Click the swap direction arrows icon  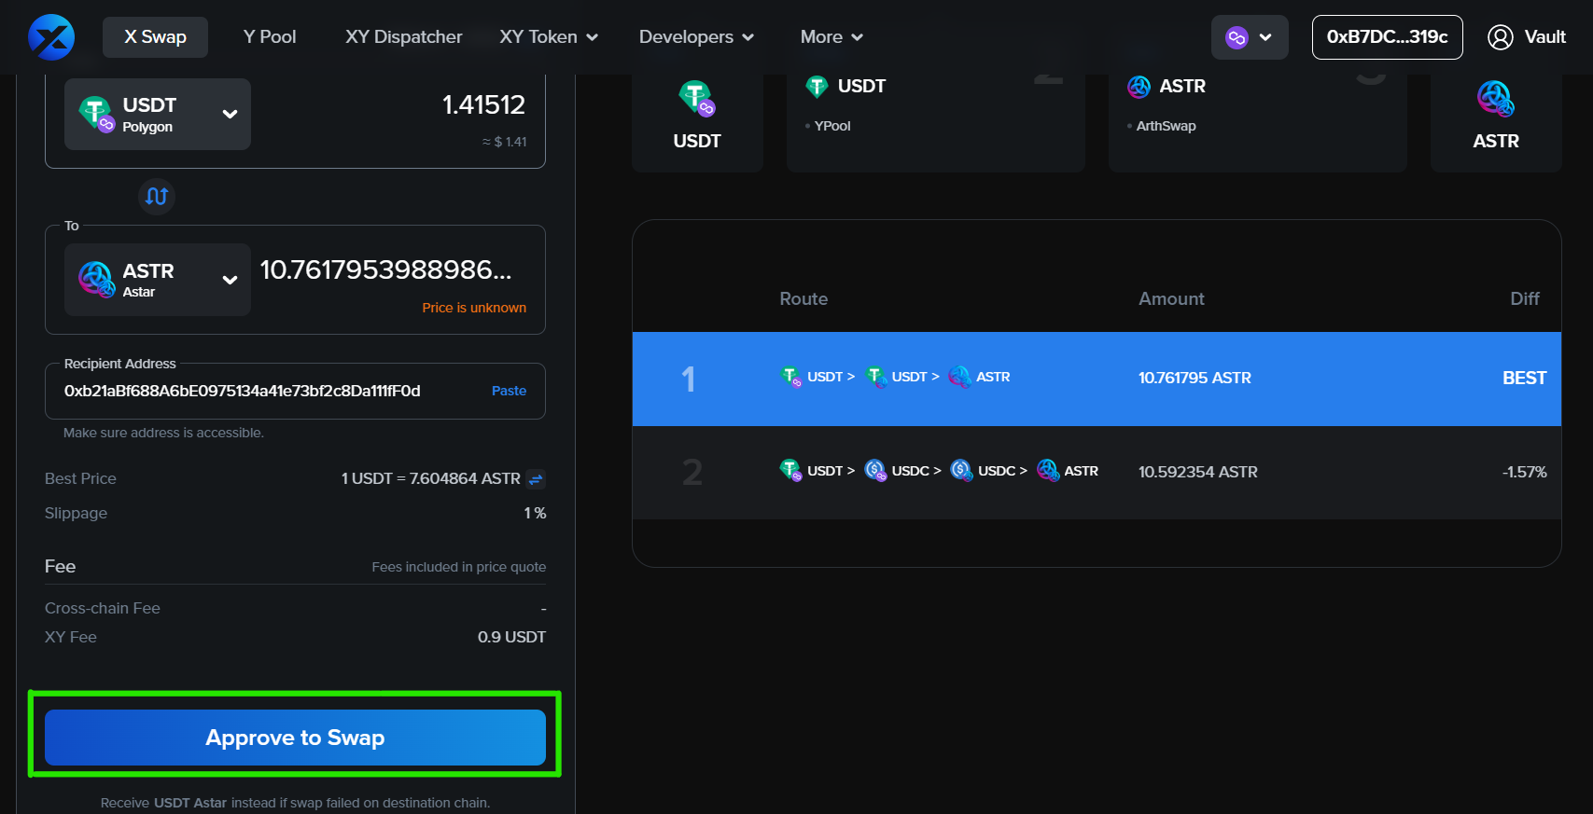[x=157, y=196]
